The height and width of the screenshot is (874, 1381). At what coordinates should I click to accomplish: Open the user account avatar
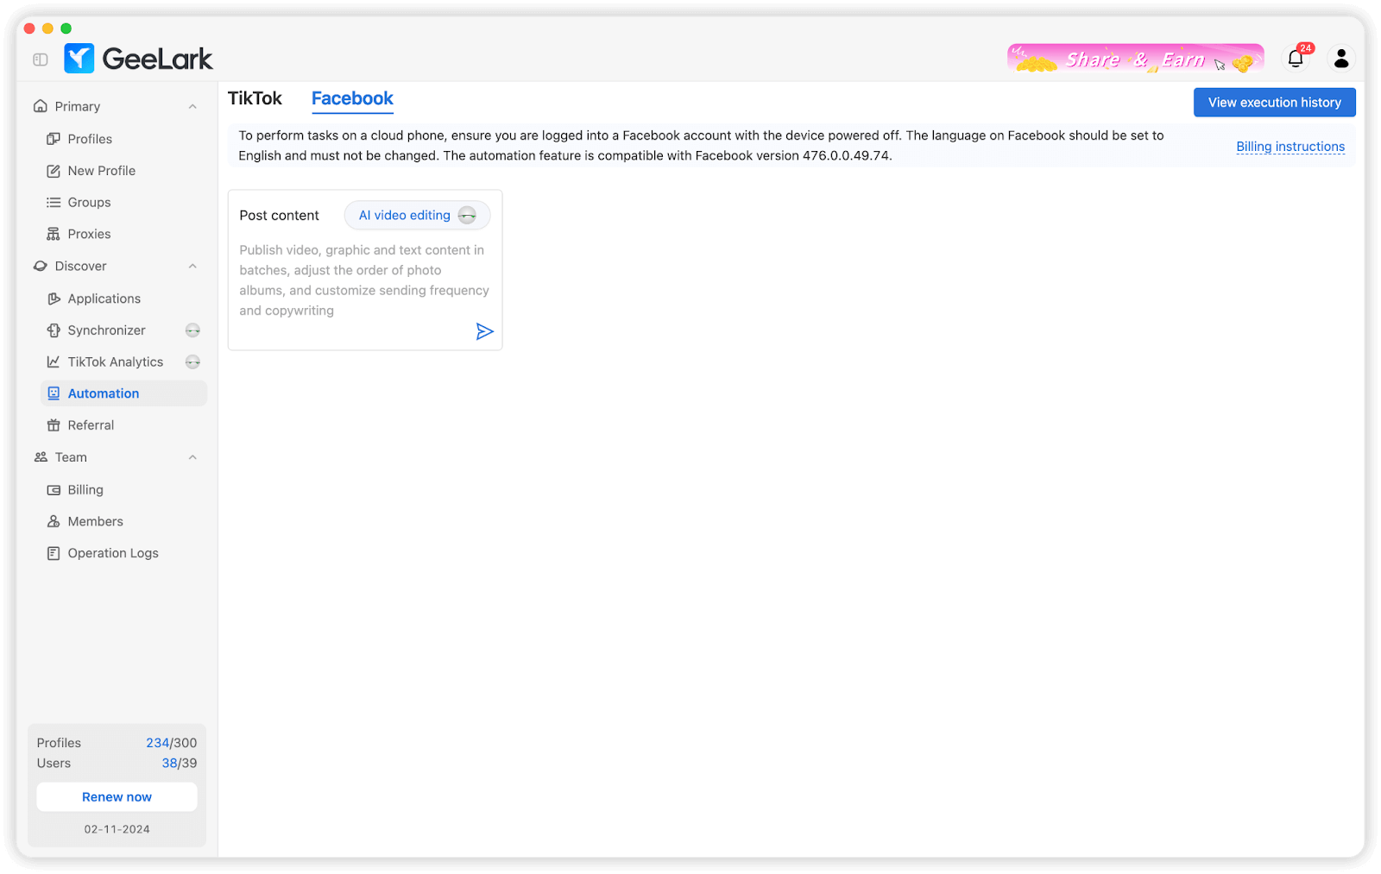click(x=1341, y=59)
